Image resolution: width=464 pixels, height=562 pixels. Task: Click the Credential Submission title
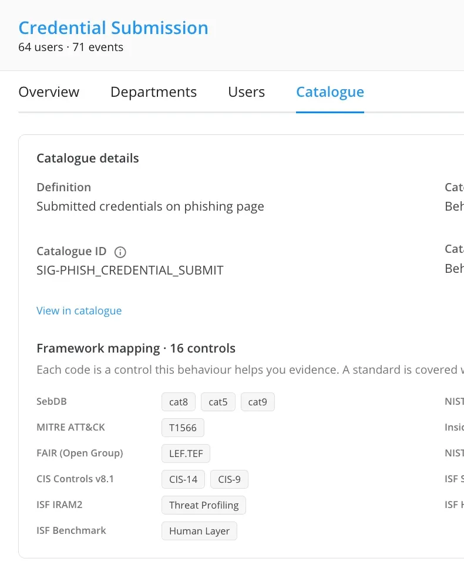pyautogui.click(x=113, y=28)
